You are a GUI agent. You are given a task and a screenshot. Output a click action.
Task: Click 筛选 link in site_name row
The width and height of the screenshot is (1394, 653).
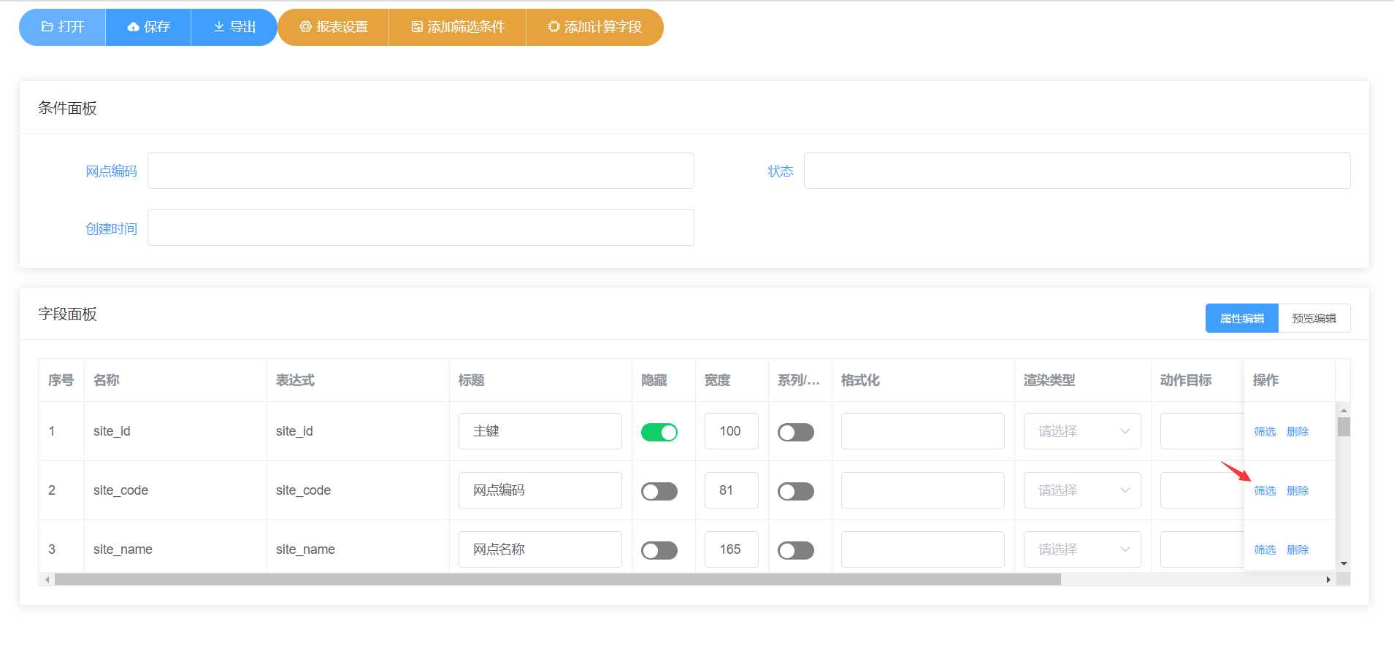pos(1265,550)
